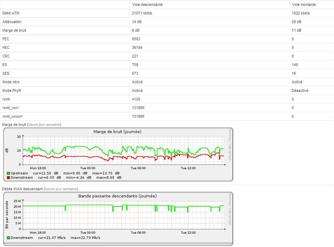Click the rxmt_uncorr downstream value 131866

pyautogui.click(x=138, y=116)
